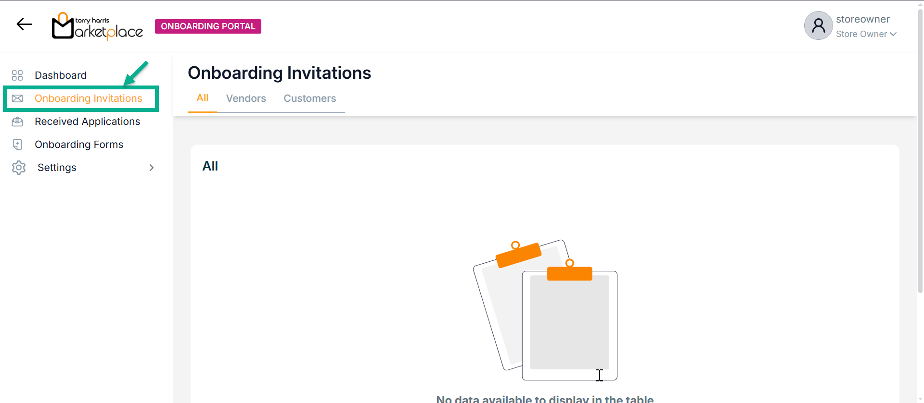Click the storeowner profile avatar
Screen dimensions: 924x403
pyautogui.click(x=818, y=25)
